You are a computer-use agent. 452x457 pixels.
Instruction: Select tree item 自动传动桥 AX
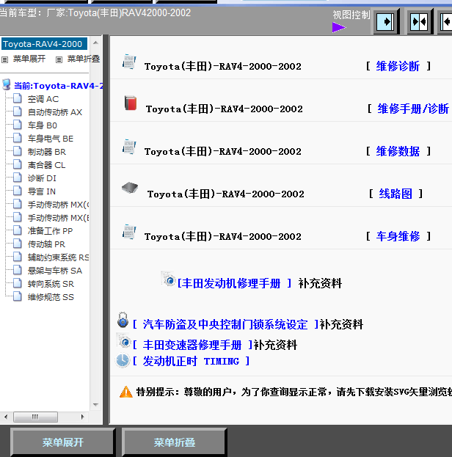click(55, 112)
